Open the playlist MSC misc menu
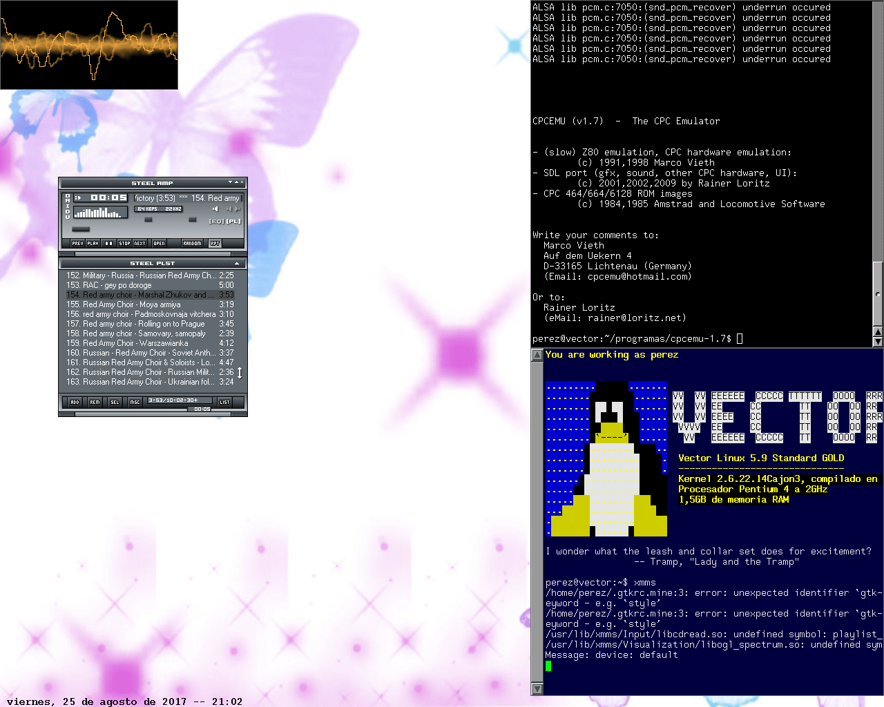Screen dimensions: 884x707 [135, 402]
